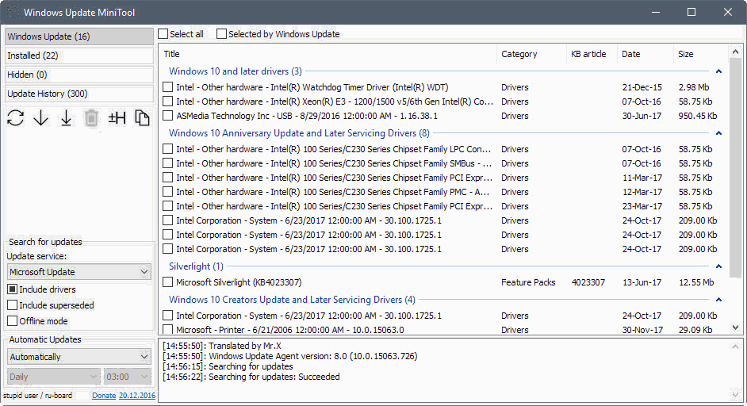Select the ASMedia Technology USB driver checkbox
Viewport: 747px width, 406px height.
pyautogui.click(x=167, y=116)
